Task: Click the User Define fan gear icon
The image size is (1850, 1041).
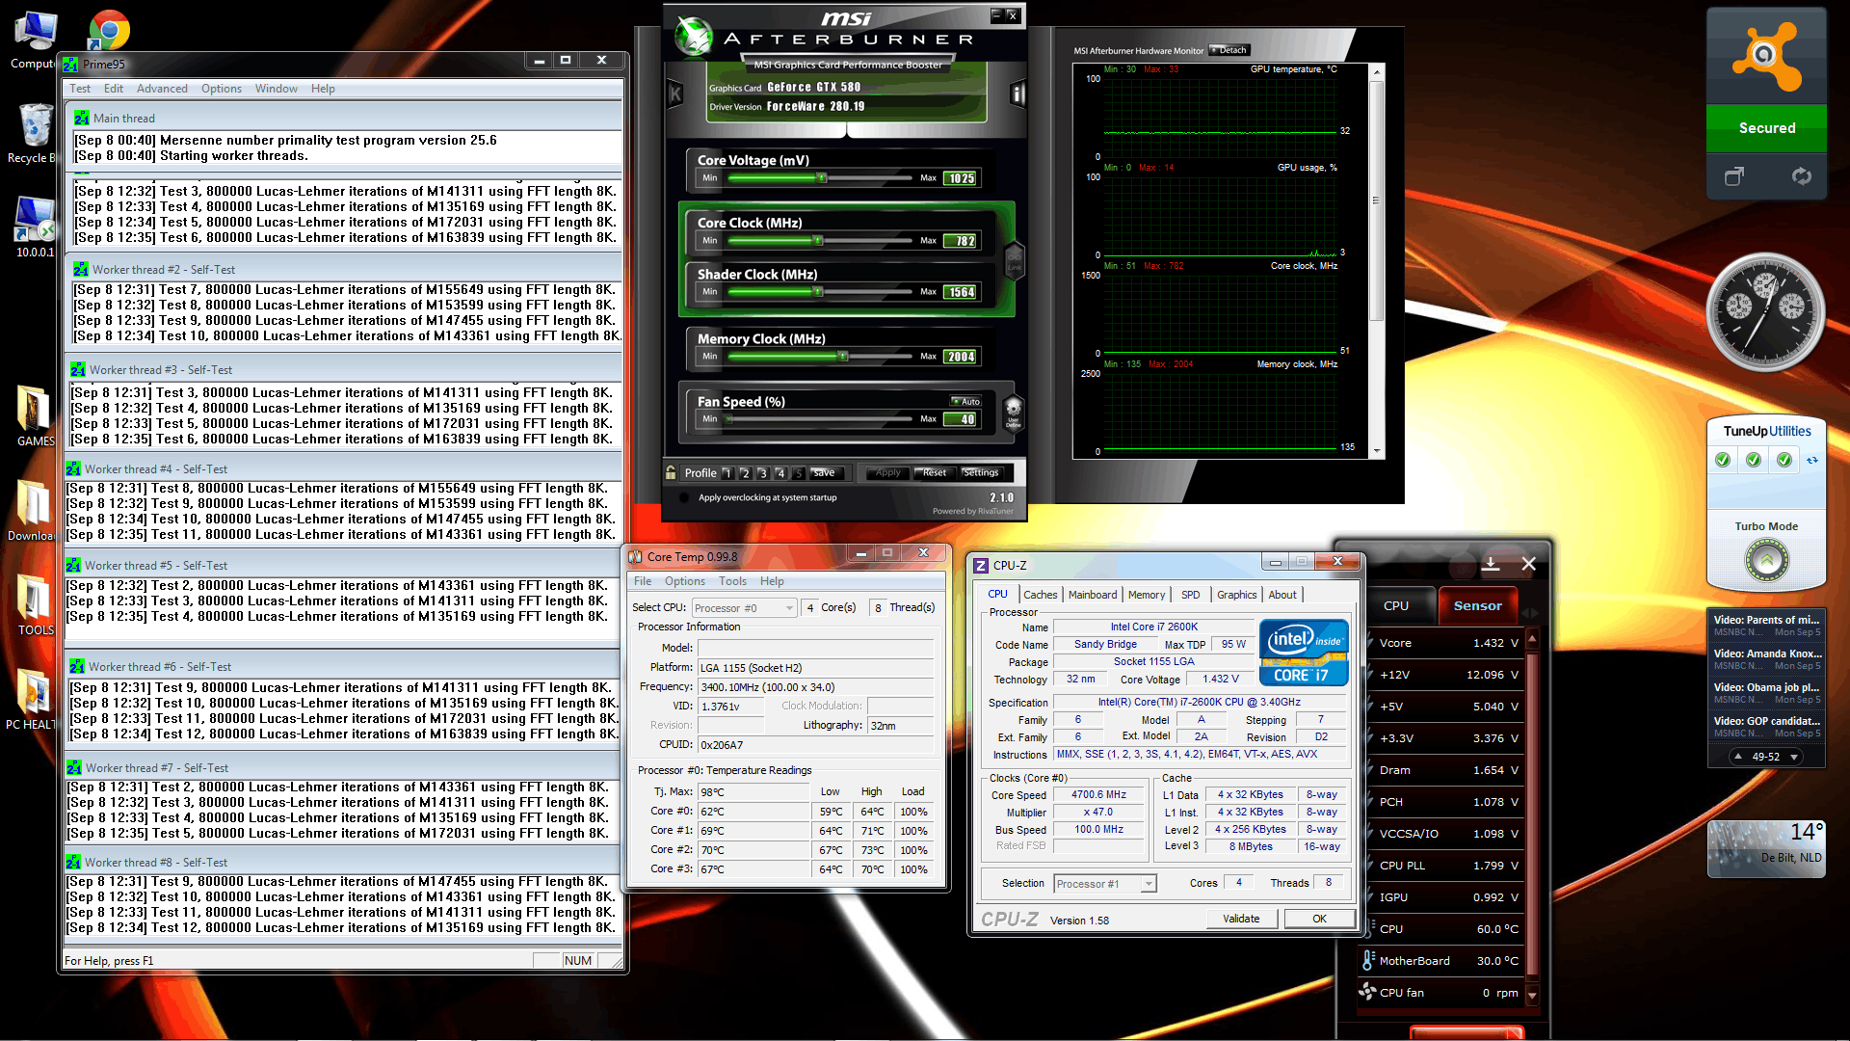Action: click(x=1014, y=412)
